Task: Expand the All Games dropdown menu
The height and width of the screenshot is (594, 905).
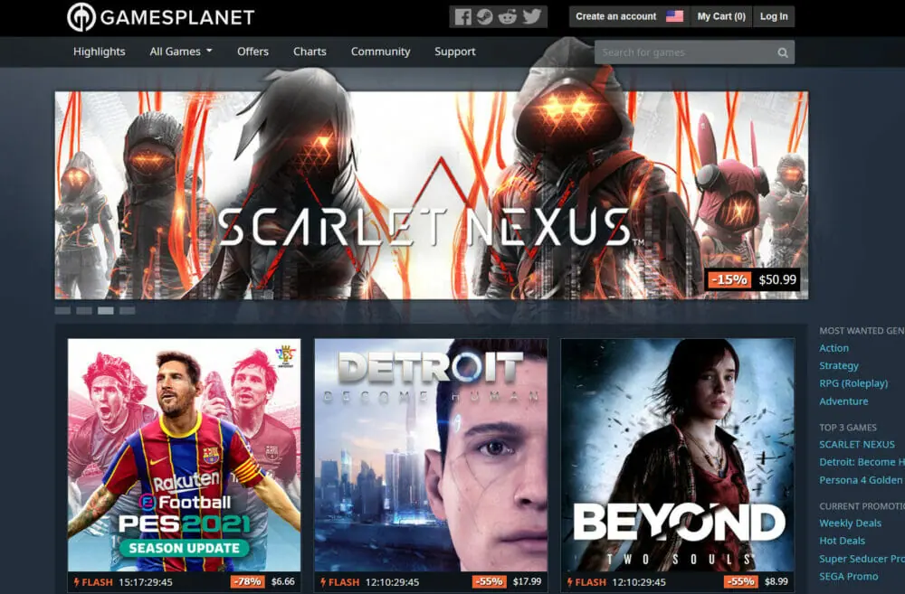Action: click(x=180, y=52)
